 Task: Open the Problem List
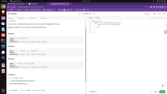tap(87, 14)
